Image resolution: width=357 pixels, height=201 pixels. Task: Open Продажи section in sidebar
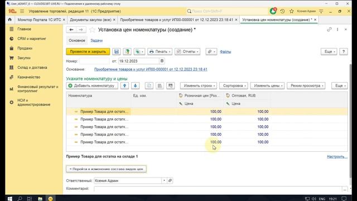click(x=25, y=48)
